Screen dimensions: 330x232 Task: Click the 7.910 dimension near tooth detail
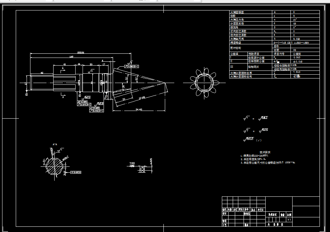[132, 163]
